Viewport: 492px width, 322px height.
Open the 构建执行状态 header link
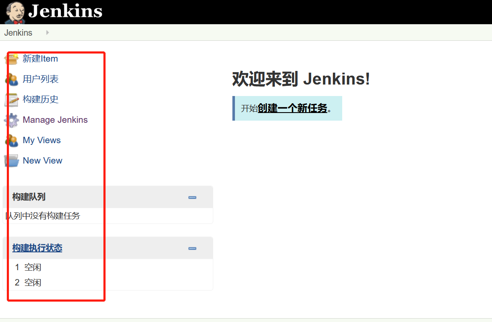tap(37, 248)
